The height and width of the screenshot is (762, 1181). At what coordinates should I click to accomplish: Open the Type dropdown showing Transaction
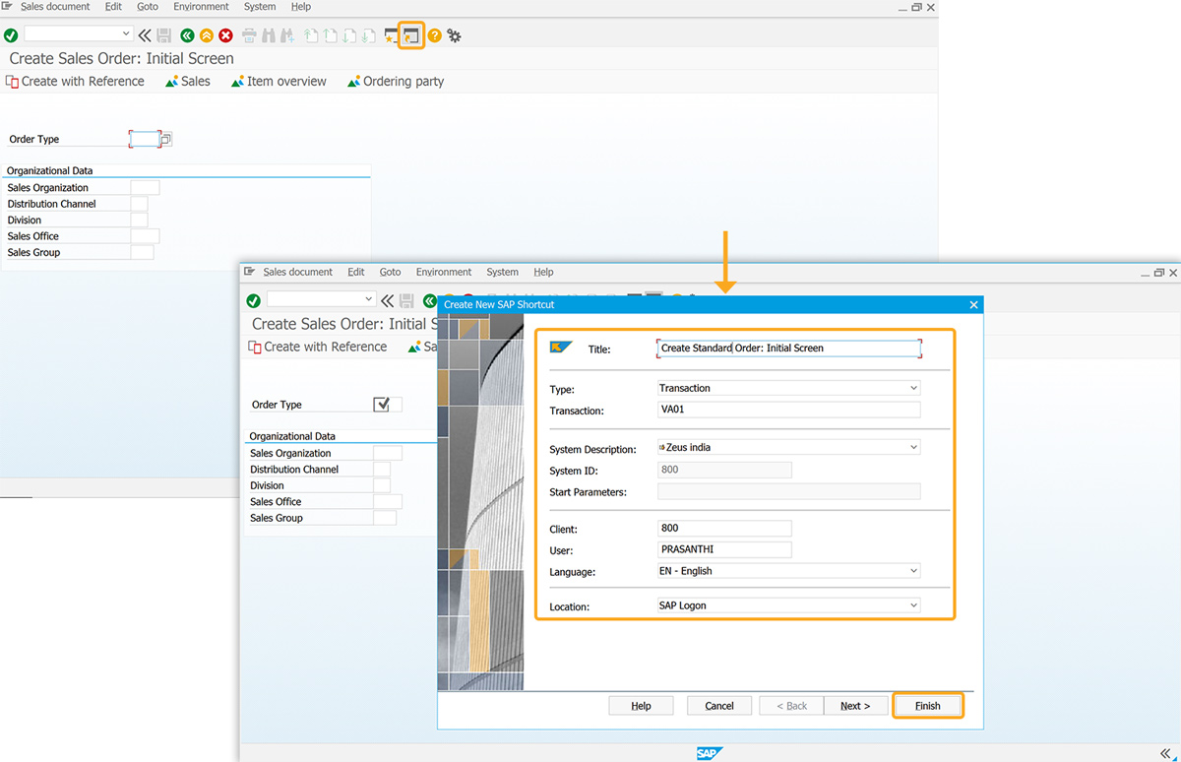pyautogui.click(x=914, y=388)
